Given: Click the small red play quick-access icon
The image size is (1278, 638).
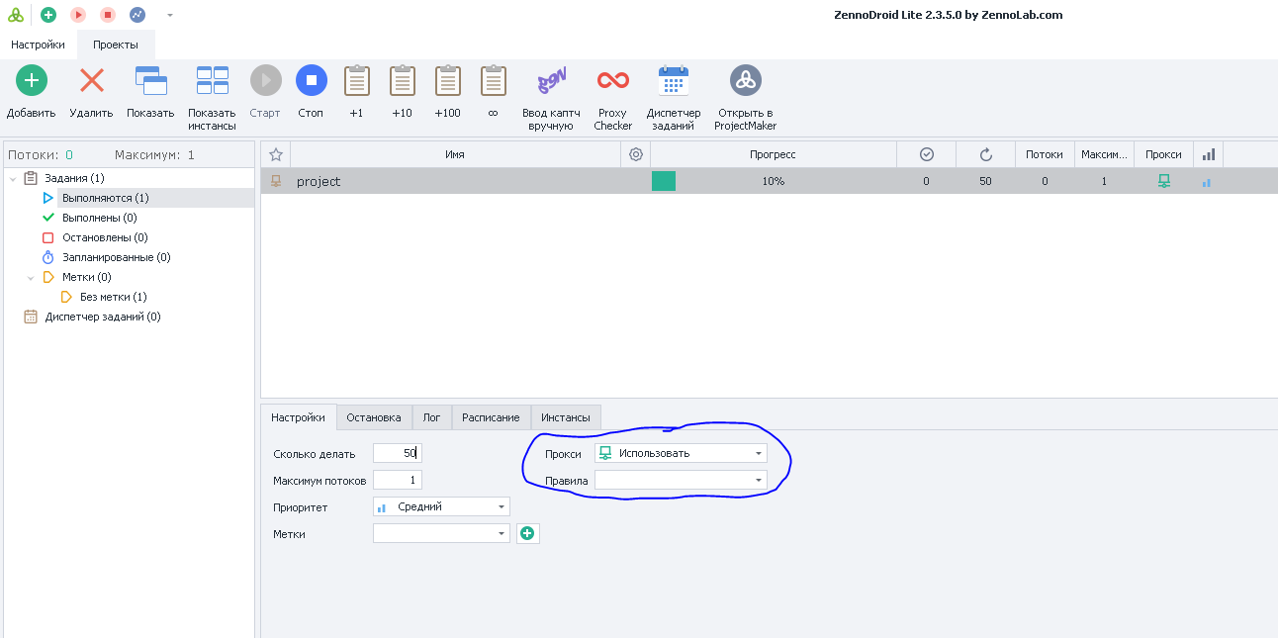Looking at the screenshot, I should [78, 15].
